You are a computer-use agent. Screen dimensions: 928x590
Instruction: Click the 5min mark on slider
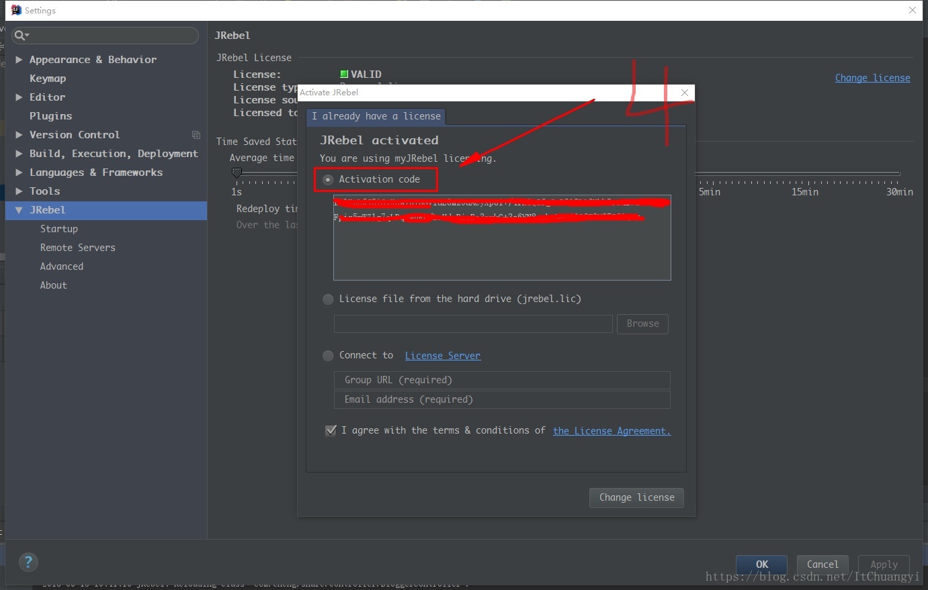click(709, 192)
